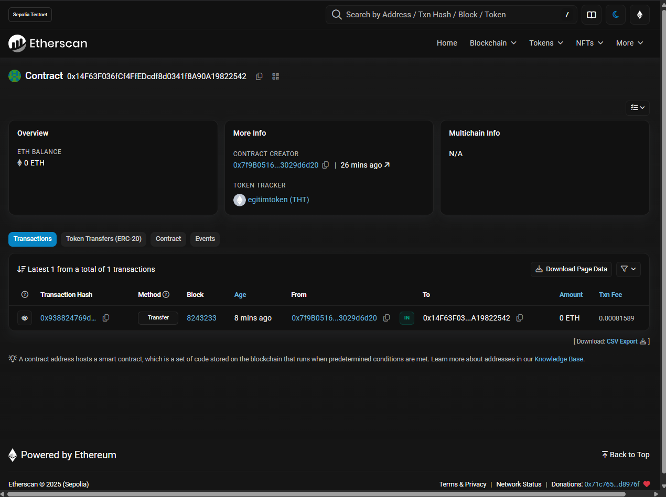666x497 pixels.
Task: Expand the Blockchain menu
Action: (493, 43)
